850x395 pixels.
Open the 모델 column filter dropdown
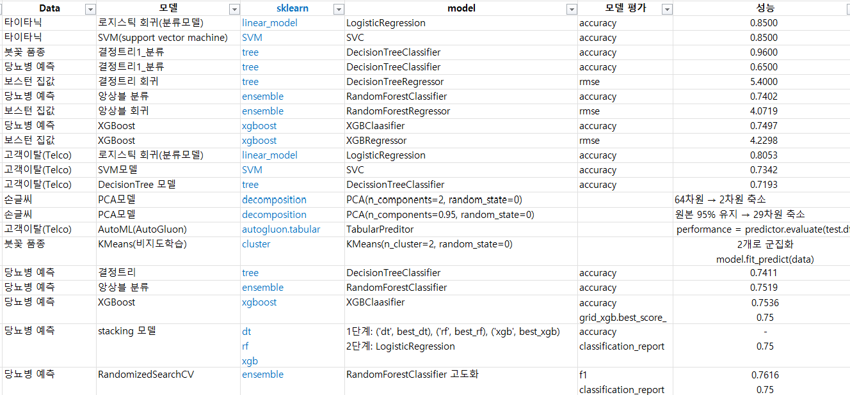click(234, 9)
